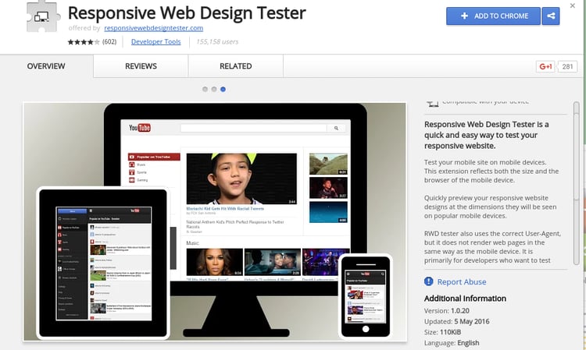The height and width of the screenshot is (350, 586).
Task: Click the compatible device icon in sidebar
Action: point(432,101)
